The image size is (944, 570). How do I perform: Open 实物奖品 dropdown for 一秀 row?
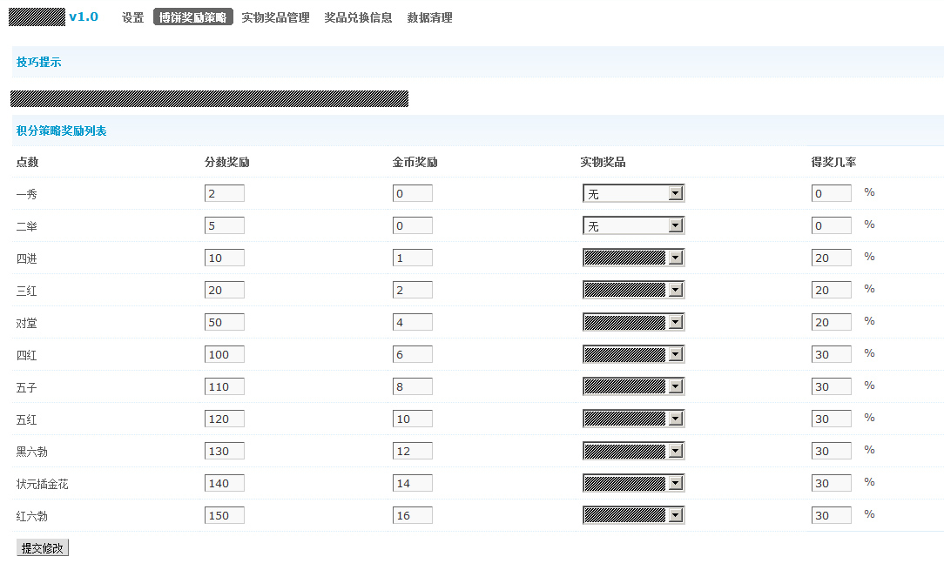[x=633, y=194]
